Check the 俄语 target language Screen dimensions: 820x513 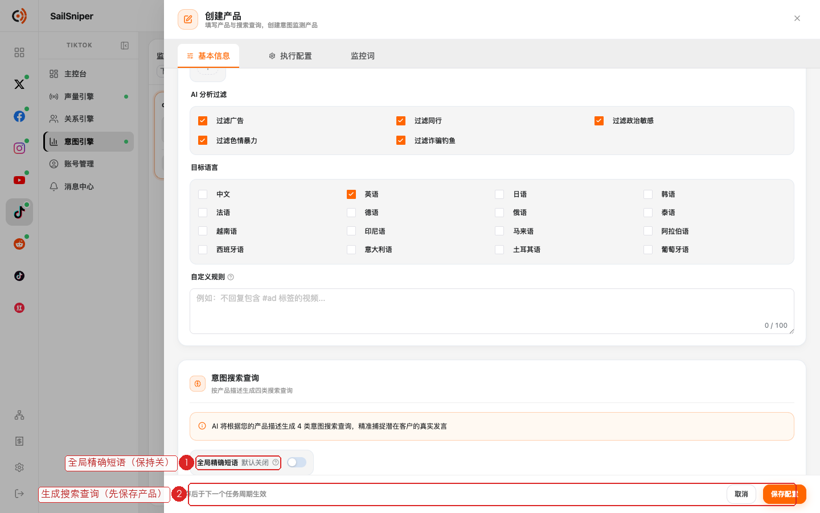(499, 213)
